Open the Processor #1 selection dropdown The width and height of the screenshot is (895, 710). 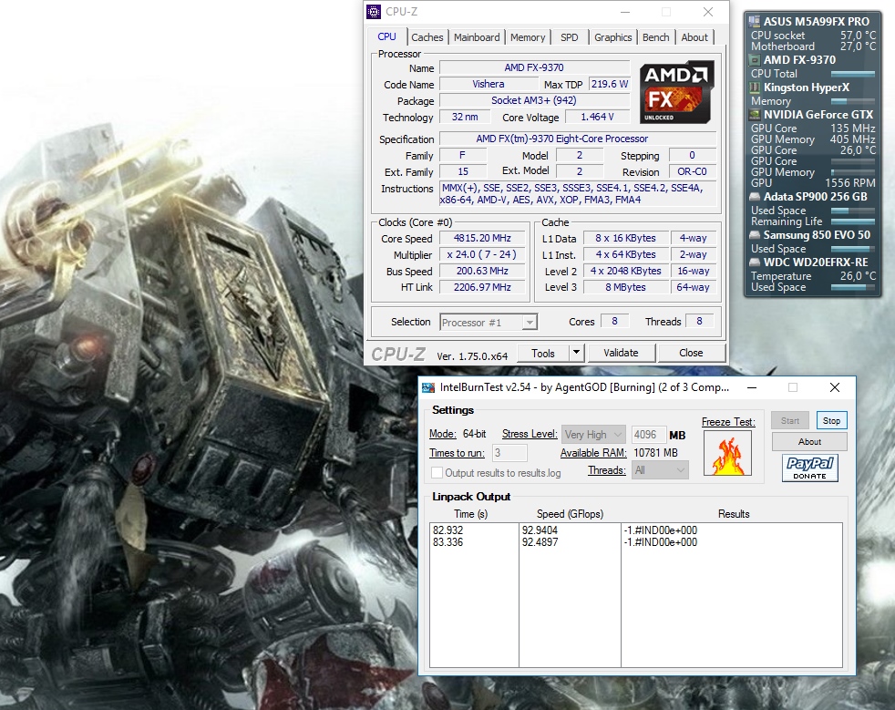(x=530, y=323)
